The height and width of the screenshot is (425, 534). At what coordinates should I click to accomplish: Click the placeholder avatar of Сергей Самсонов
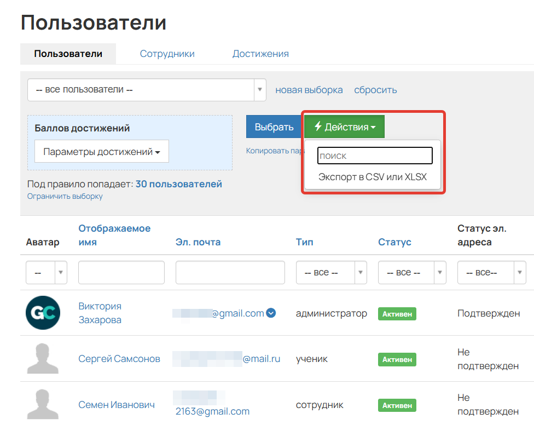[x=43, y=359]
